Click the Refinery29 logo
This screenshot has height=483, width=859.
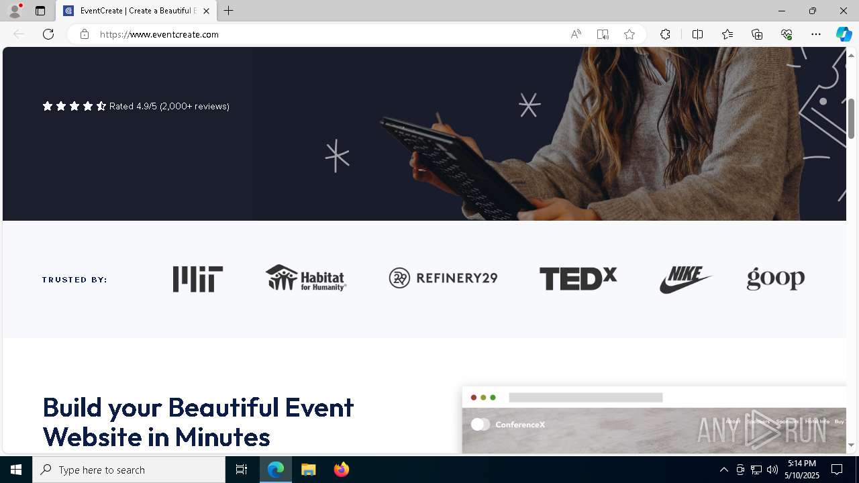coord(443,278)
